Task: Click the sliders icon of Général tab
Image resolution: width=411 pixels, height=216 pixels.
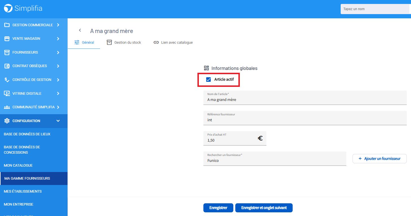Action: pos(77,42)
